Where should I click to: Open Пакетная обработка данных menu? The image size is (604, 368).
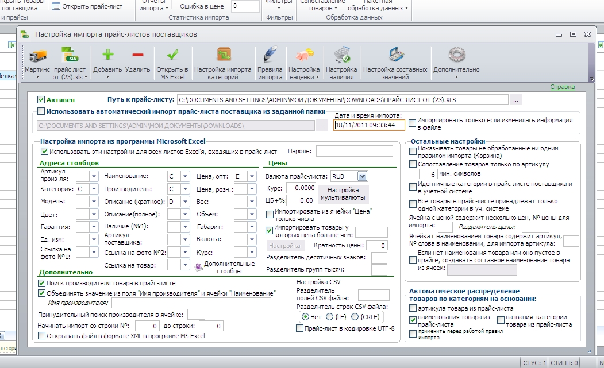coord(378,6)
